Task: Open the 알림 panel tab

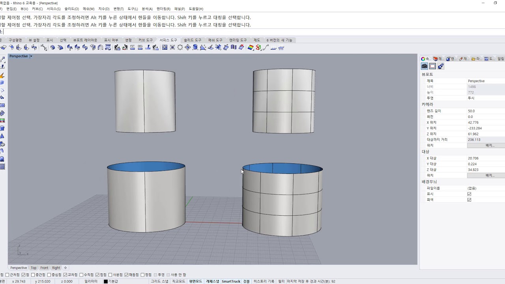Action: pos(501,59)
